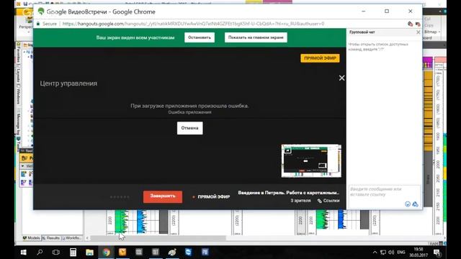Click the Secure padlock icon
This screenshot has height=259, width=461.
(x=38, y=24)
